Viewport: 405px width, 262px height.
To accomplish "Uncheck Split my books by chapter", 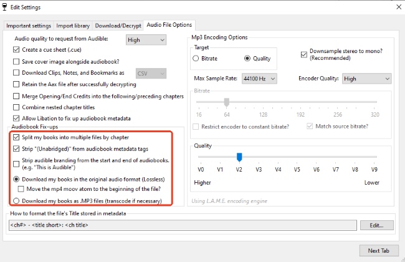I will 16,137.
